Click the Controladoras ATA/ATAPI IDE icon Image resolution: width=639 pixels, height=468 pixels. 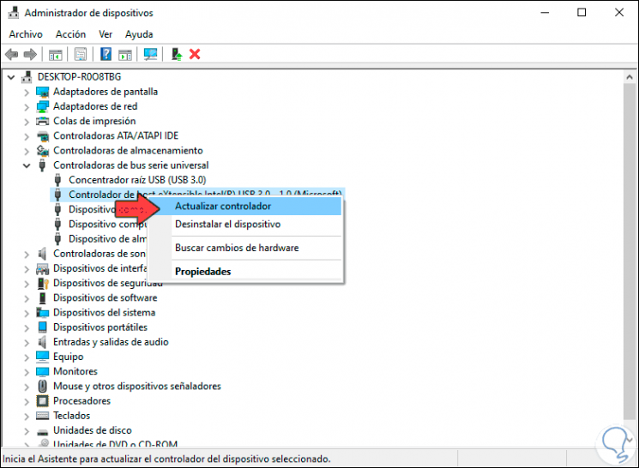click(x=42, y=136)
